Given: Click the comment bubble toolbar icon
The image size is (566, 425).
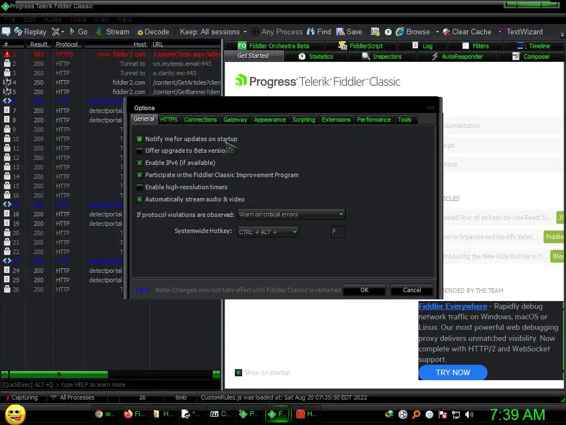Looking at the screenshot, I should (6, 32).
